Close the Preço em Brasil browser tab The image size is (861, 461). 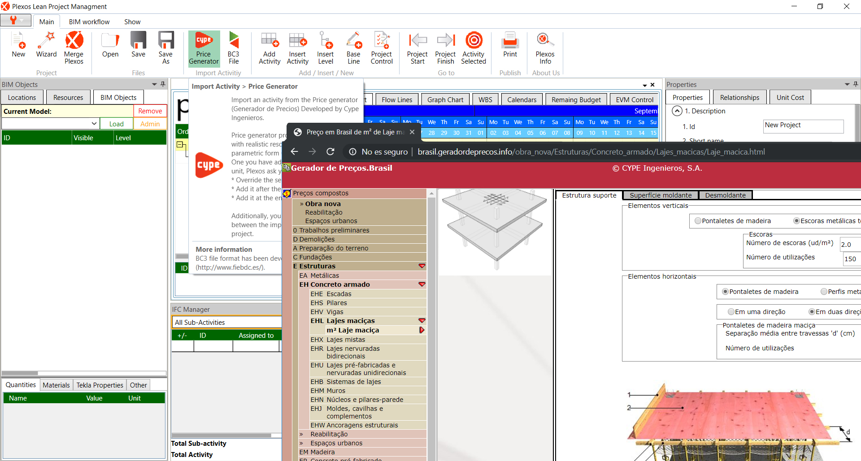pos(412,132)
